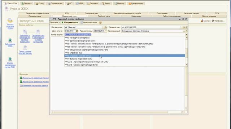Expand the Размер бумаги dropdown arrow
Viewport: 231px width, 129px height.
(106, 31)
